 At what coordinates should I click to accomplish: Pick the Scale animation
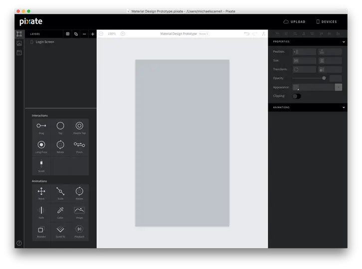pos(60,193)
